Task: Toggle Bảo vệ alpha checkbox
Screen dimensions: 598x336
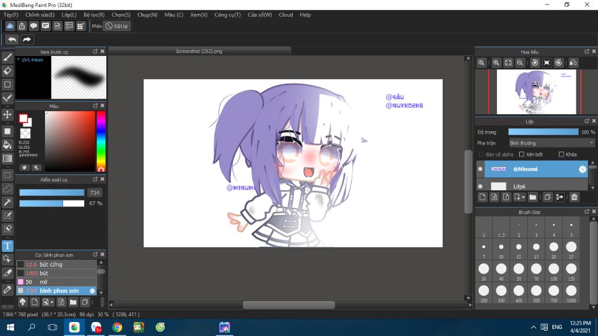Action: point(481,154)
